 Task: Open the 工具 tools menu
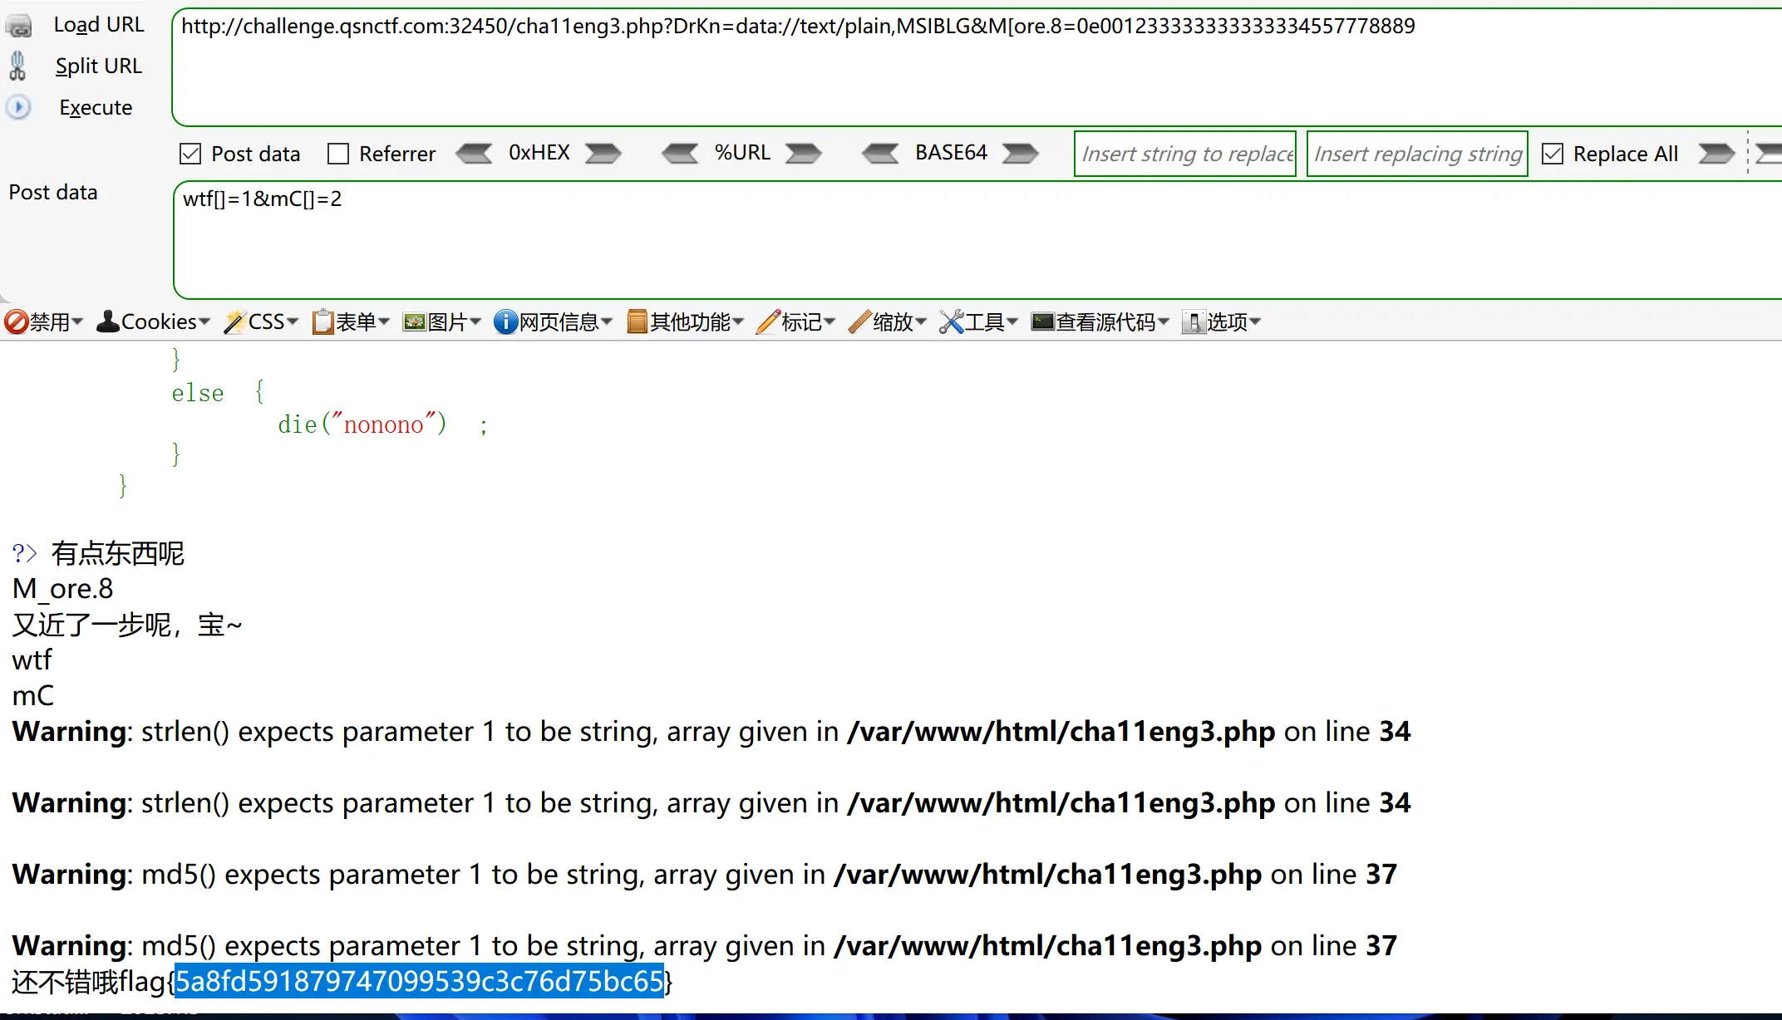[979, 321]
